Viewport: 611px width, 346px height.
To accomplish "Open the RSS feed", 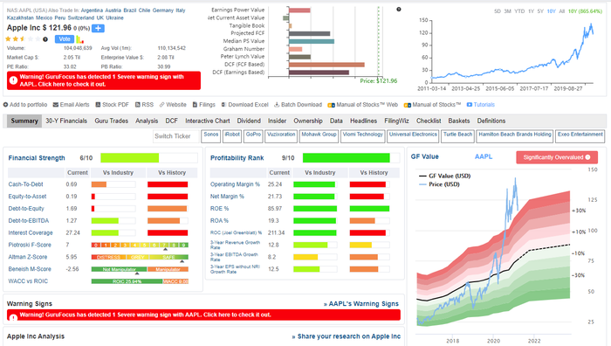I will point(144,105).
